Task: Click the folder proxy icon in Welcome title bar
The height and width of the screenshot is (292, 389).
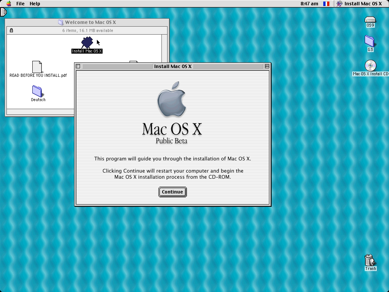Action: [x=61, y=22]
